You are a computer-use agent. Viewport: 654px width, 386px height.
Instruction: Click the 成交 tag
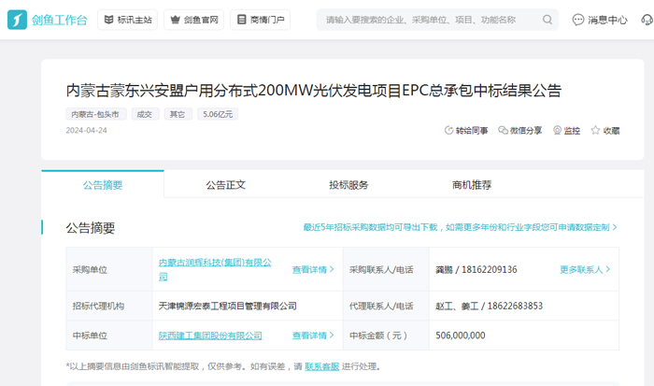[x=145, y=114]
